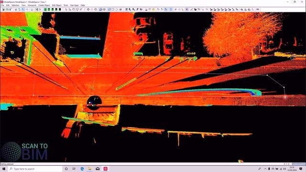
Task: Select the four-arrow pan tool
Action: [x=88, y=10]
